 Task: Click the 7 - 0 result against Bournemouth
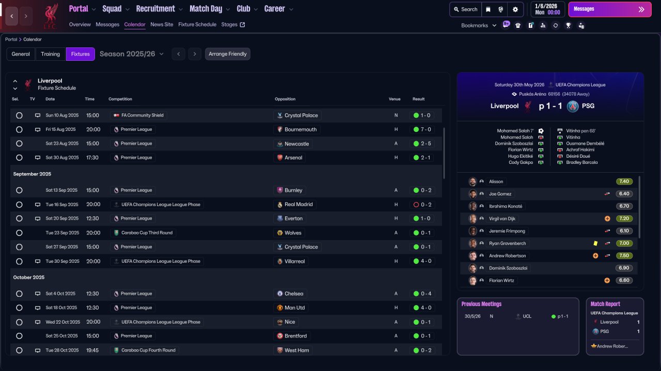pos(422,129)
